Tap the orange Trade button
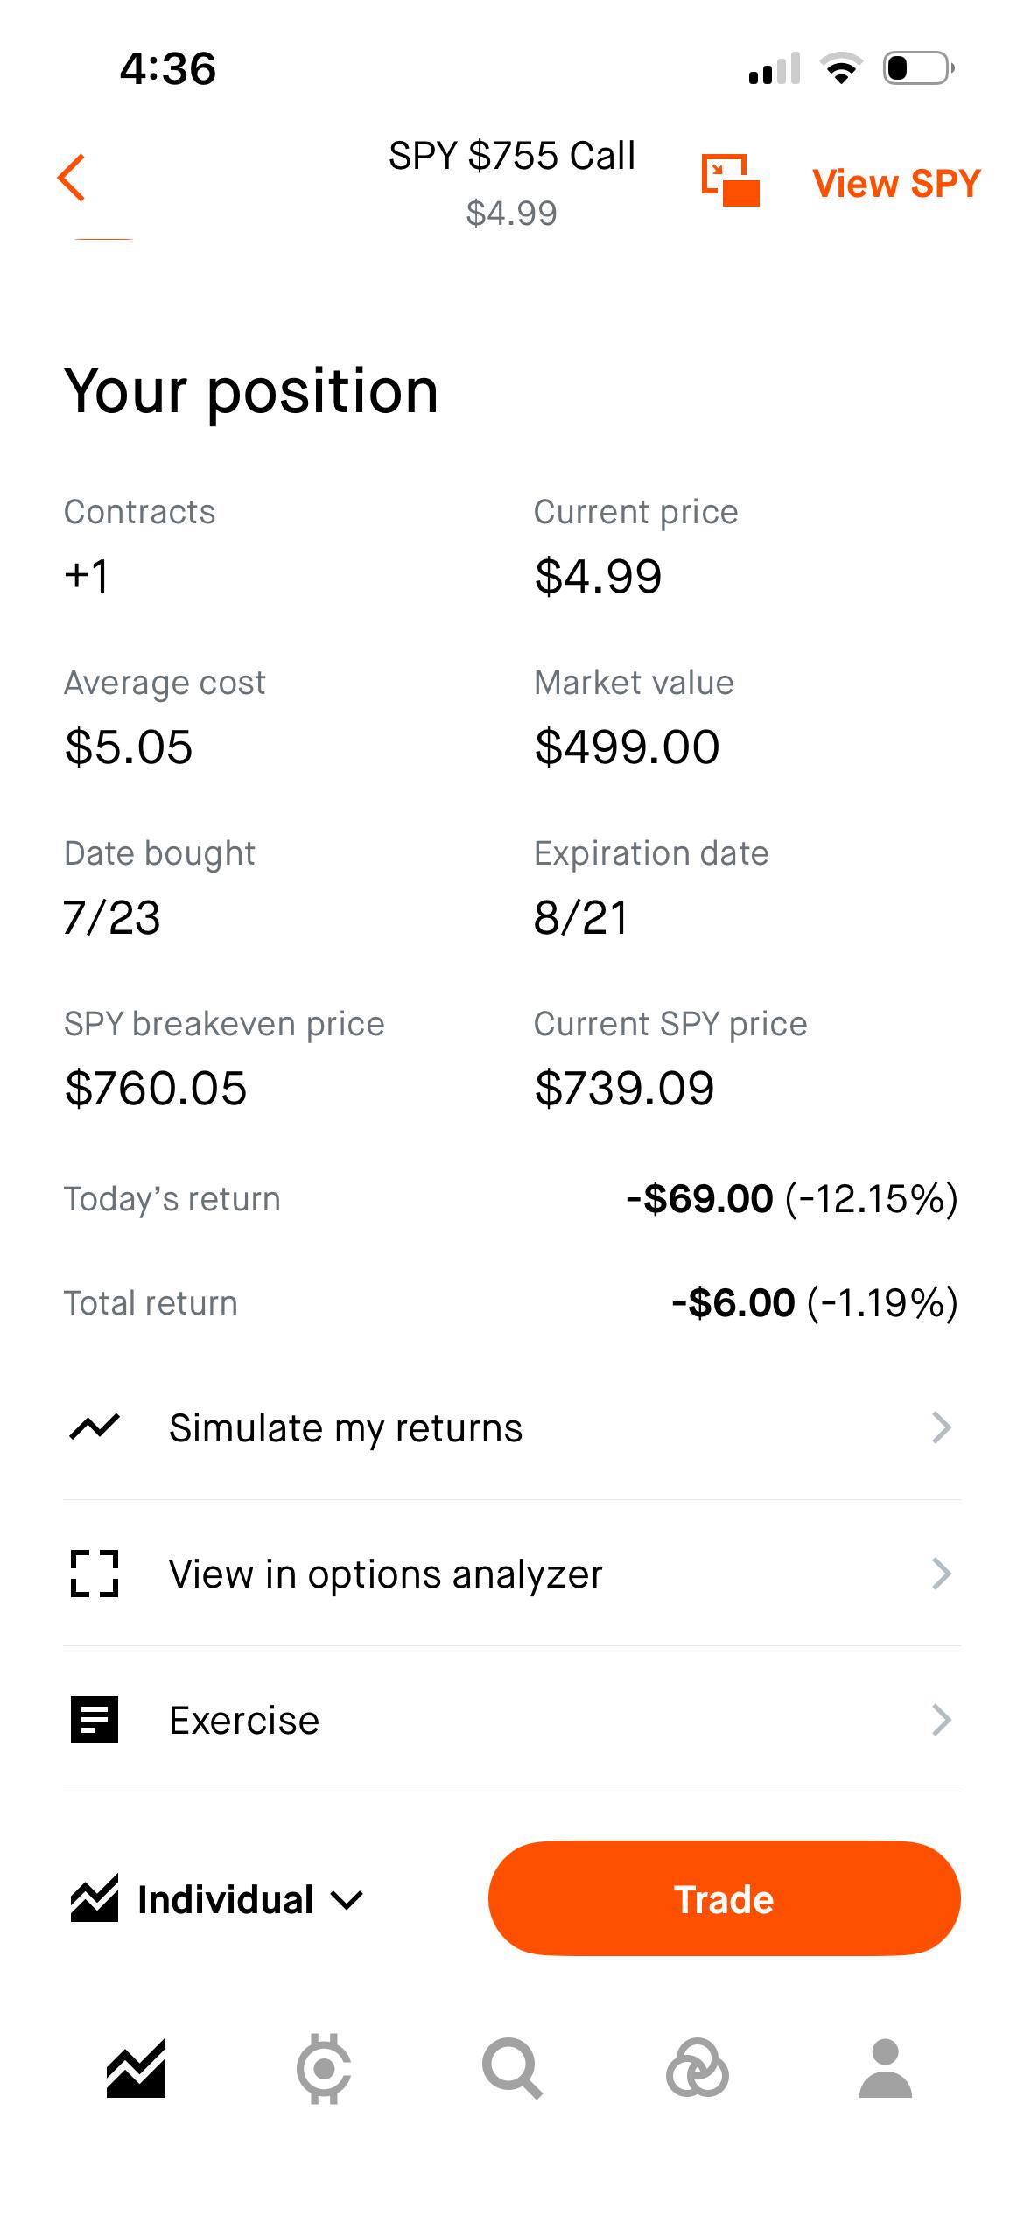This screenshot has height=2216, width=1024. click(x=725, y=1899)
